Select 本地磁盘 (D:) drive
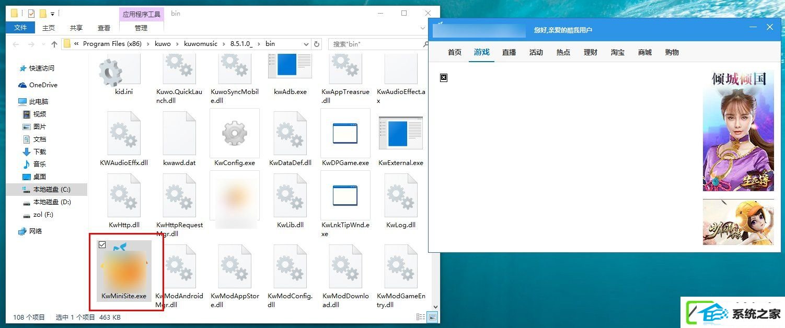This screenshot has width=785, height=328. 47,202
